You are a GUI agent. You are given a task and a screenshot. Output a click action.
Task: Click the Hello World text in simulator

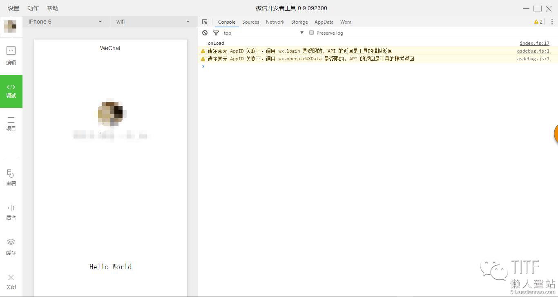pos(110,267)
